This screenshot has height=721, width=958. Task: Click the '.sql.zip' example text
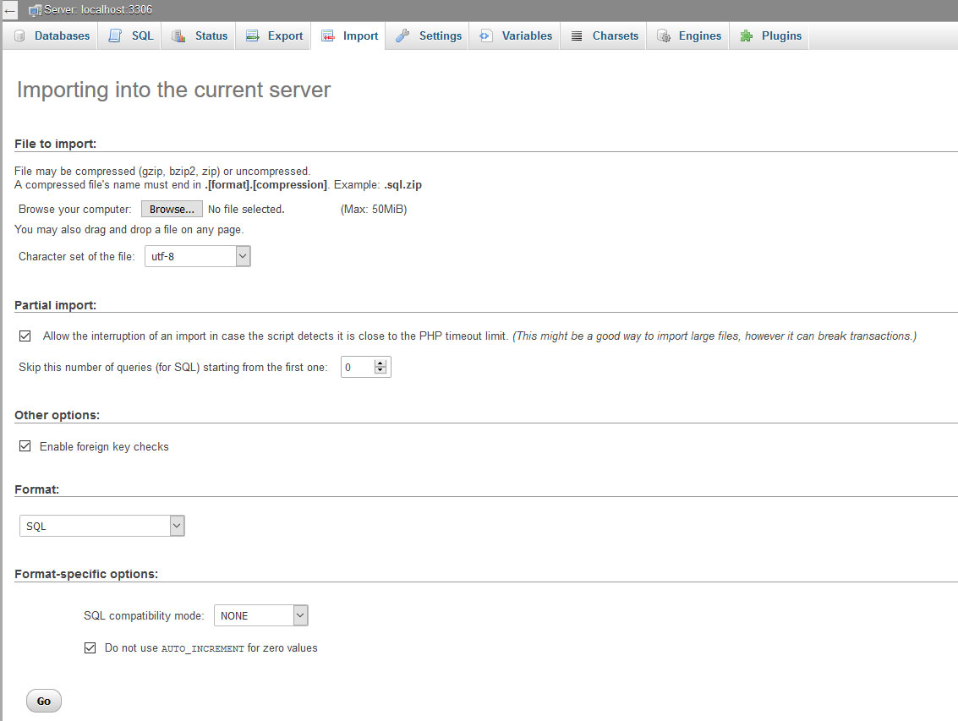pos(402,184)
